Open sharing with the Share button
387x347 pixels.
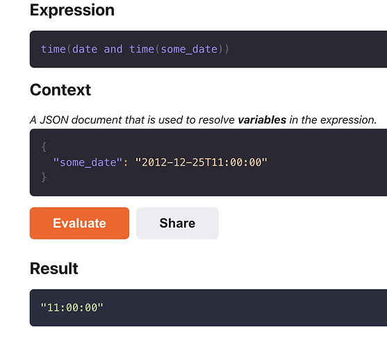pos(177,223)
